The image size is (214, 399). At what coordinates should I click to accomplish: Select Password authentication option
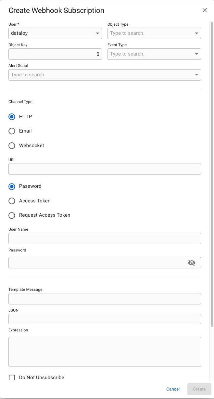coord(12,187)
